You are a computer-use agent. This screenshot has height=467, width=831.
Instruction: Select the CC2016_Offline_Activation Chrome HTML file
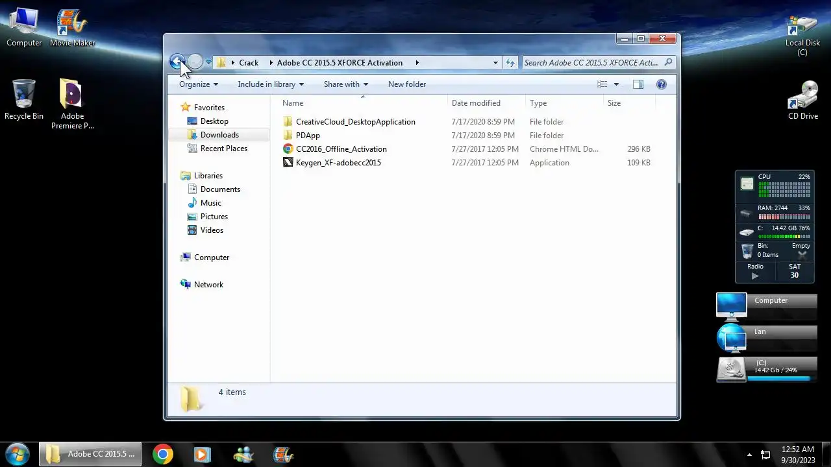click(341, 149)
